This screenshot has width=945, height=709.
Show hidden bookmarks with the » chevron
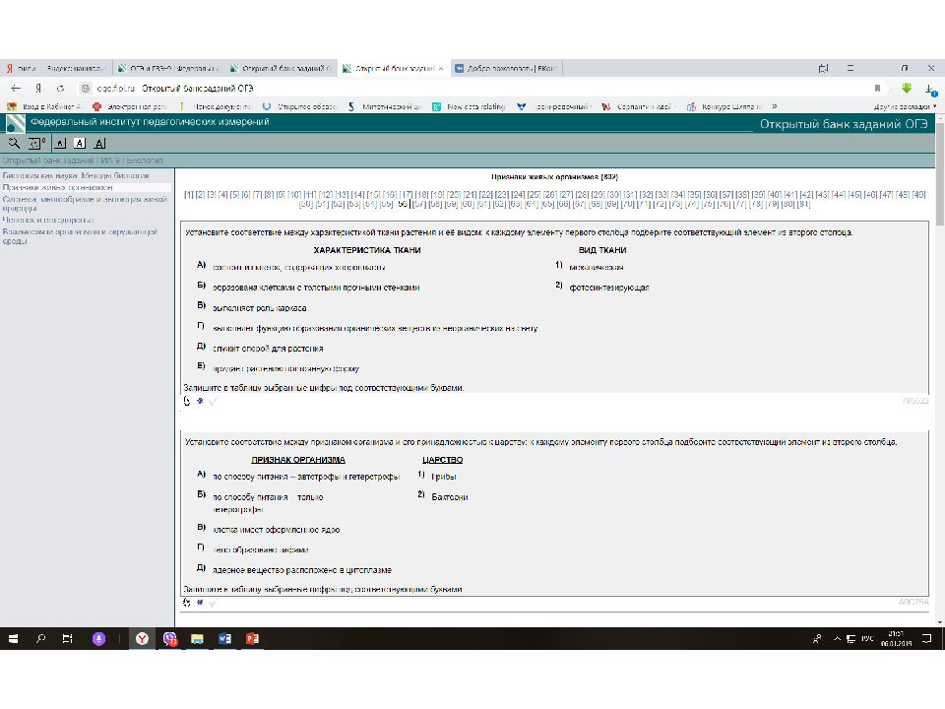(775, 106)
